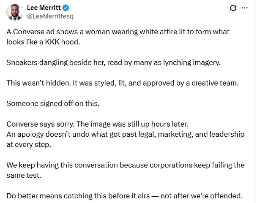This screenshot has width=268, height=203.
Task: Click the line 'We keep having this conversation'
Action: click(x=126, y=165)
